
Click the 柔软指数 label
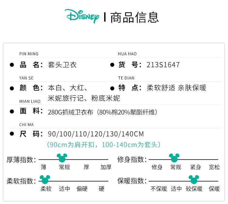click(21, 181)
